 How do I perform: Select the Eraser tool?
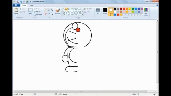(45, 14)
